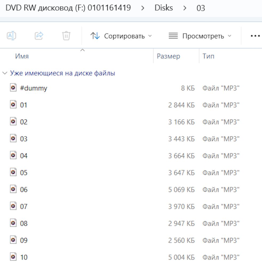The image size is (262, 273).
Task: Go to Disks folder in breadcrumb
Action: 164,8
